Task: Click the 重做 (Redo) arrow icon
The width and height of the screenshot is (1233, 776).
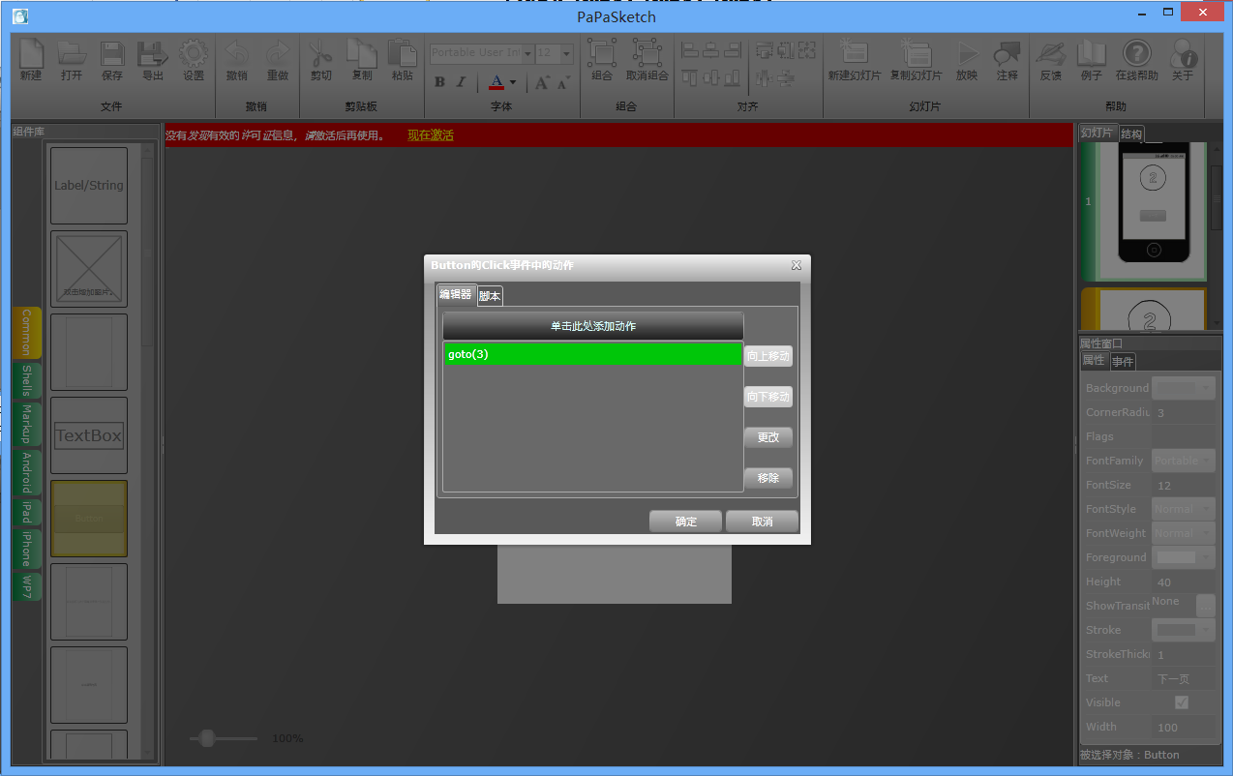Action: 278,53
